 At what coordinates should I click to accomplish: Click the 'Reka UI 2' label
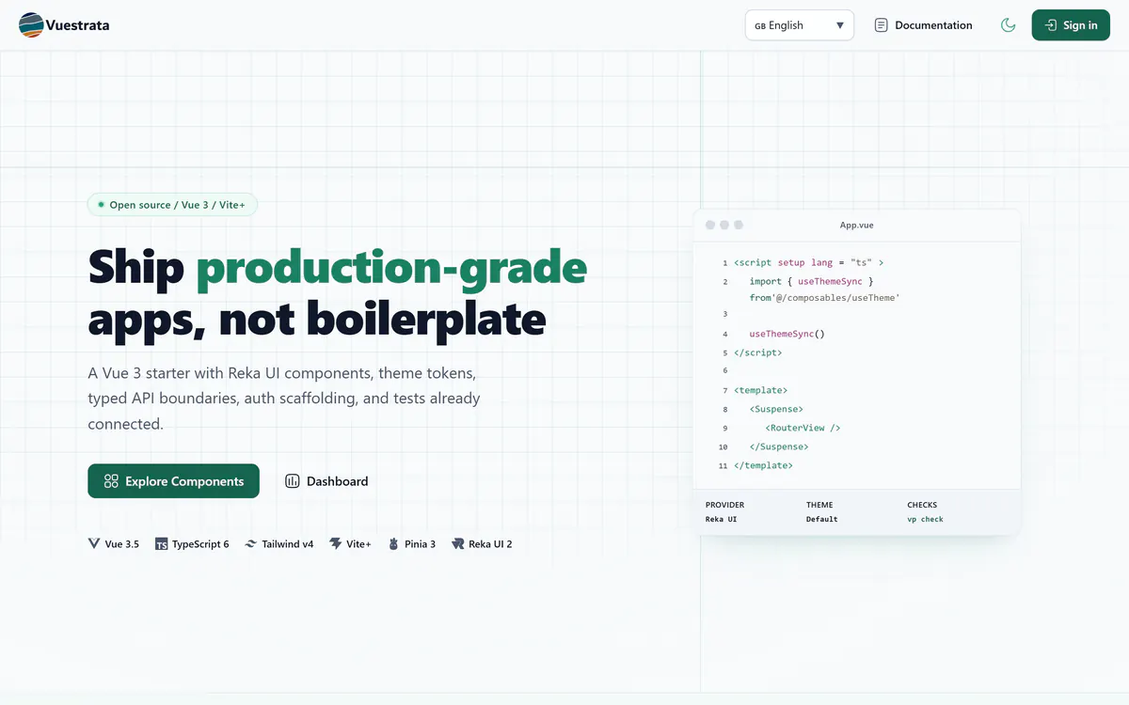490,544
